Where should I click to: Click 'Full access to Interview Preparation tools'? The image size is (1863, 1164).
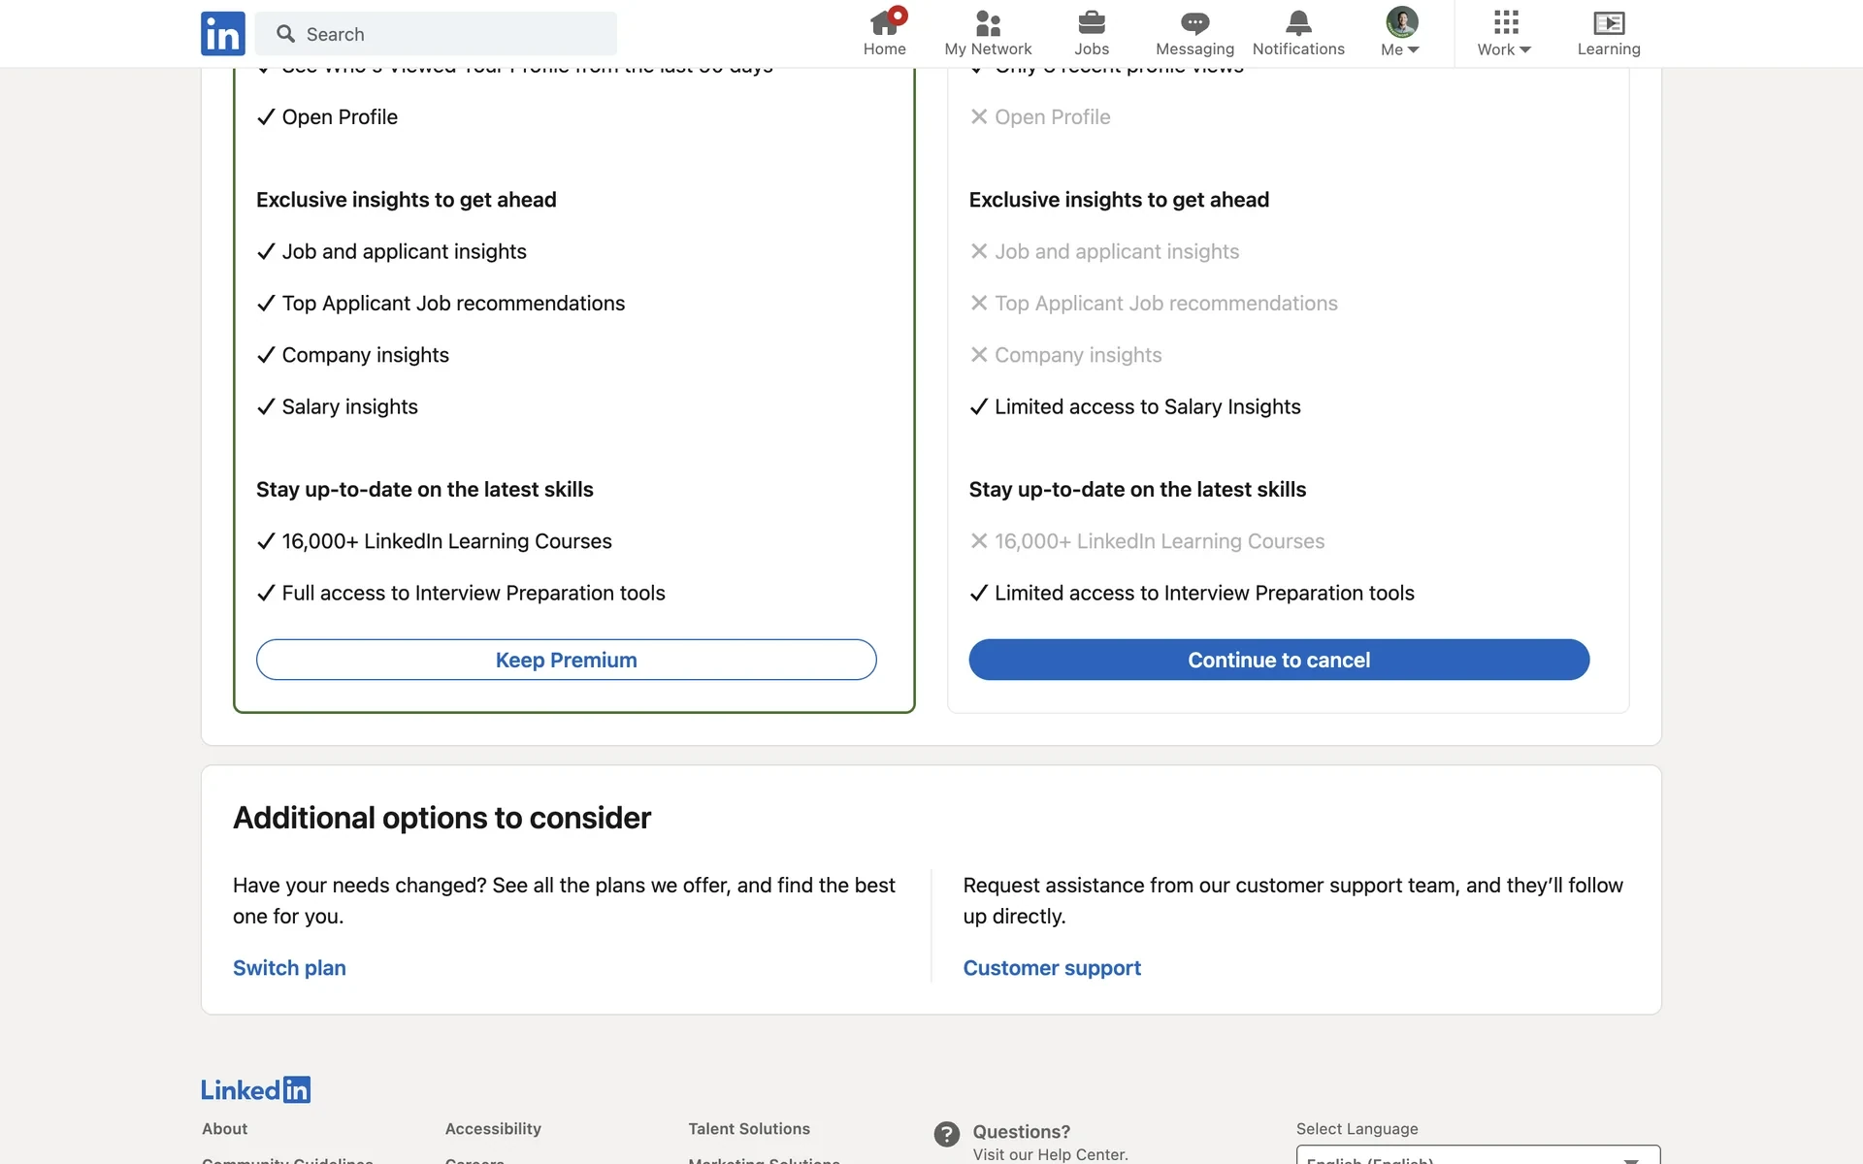tap(474, 594)
